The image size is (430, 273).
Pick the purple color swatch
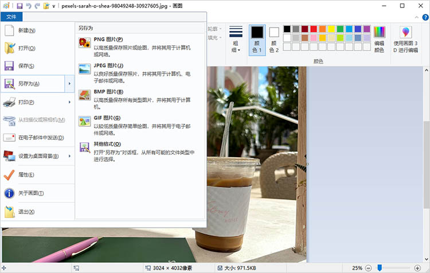[367, 29]
